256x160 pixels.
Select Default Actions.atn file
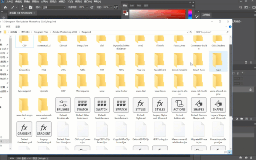point(179,108)
